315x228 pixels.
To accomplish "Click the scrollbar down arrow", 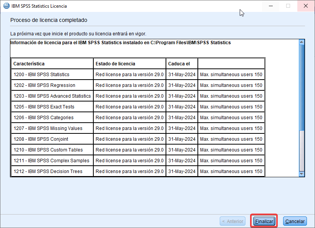I will coord(302,174).
